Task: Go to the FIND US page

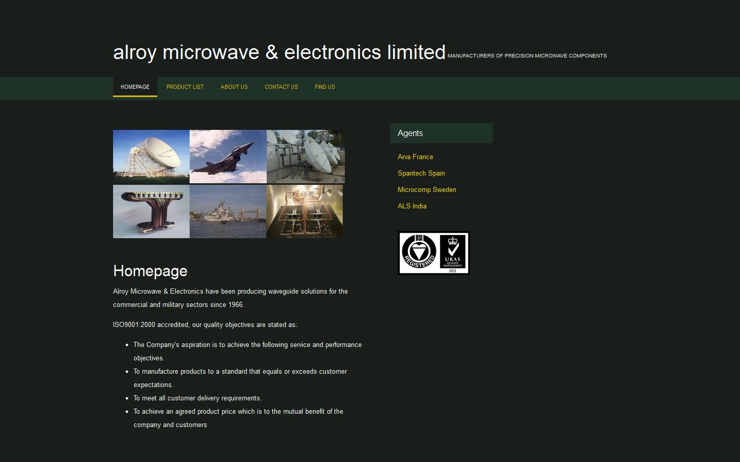Action: pos(325,87)
